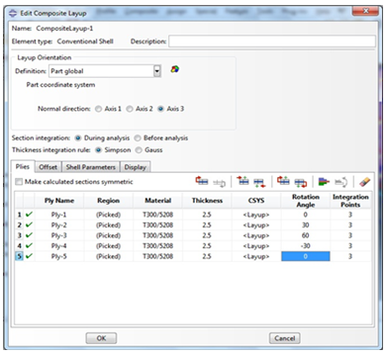Click the Cancel button
The height and width of the screenshot is (356, 389).
pos(284,338)
